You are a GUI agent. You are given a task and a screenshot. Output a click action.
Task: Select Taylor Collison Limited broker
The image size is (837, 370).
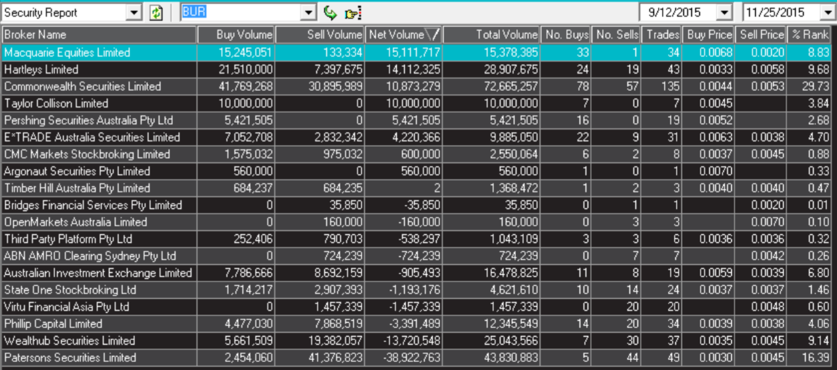[56, 104]
